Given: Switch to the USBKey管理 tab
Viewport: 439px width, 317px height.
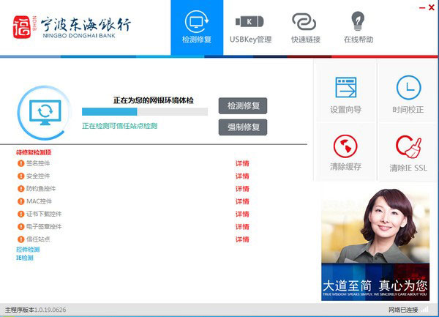Looking at the screenshot, I should pyautogui.click(x=249, y=27).
